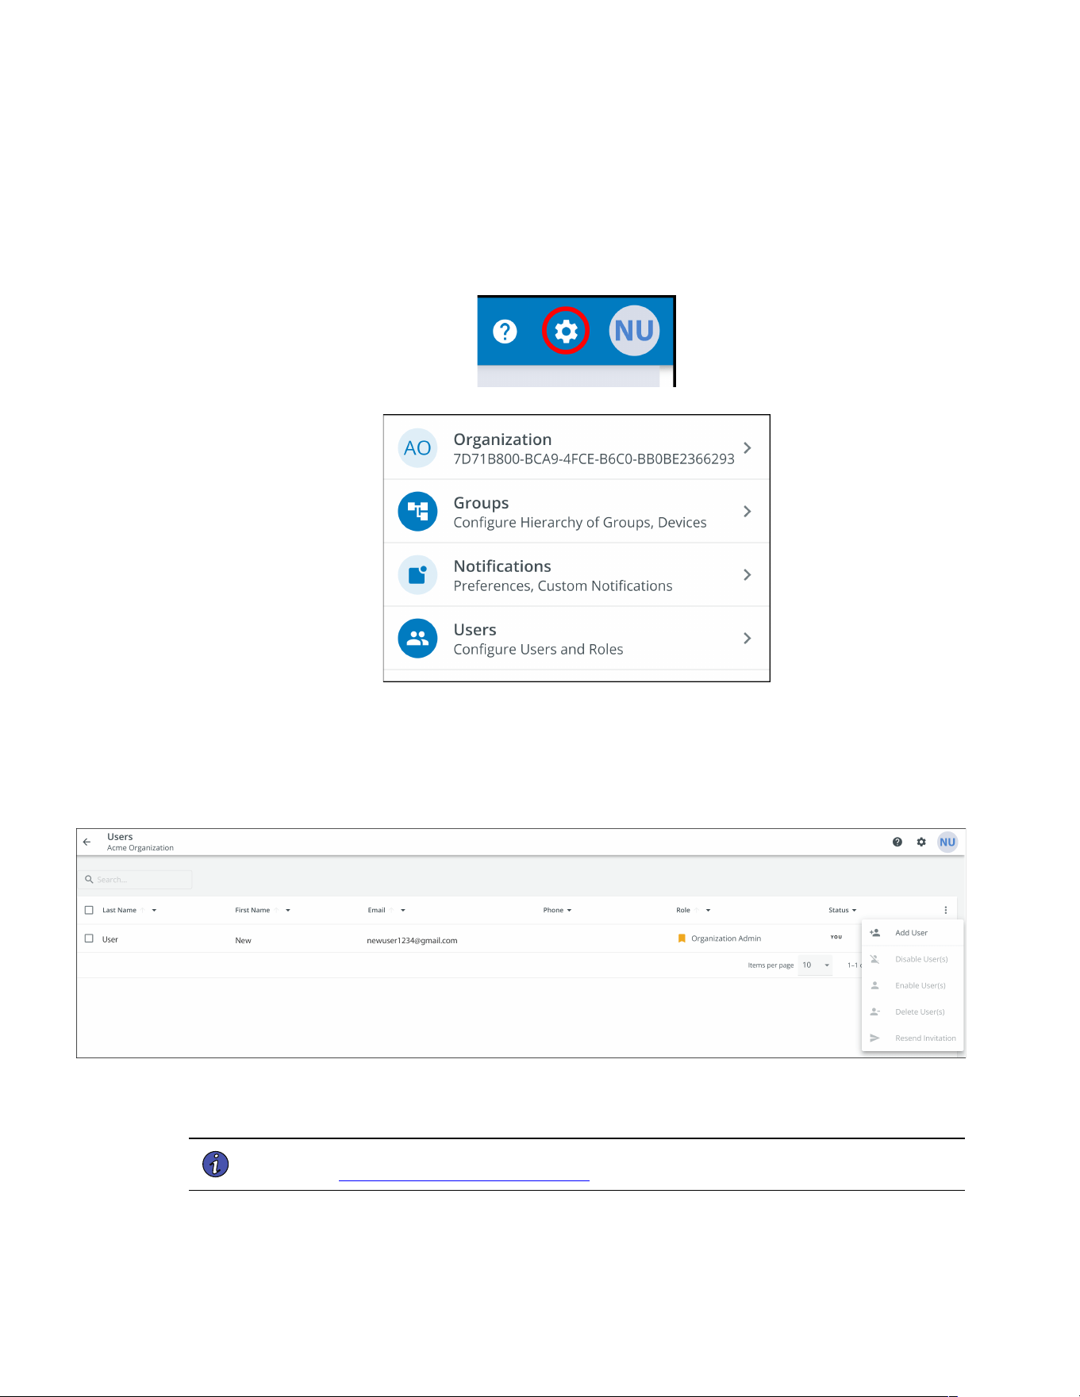Viewport: 1080px width, 1397px height.
Task: Click the small gear icon in the Users page header
Action: [921, 842]
